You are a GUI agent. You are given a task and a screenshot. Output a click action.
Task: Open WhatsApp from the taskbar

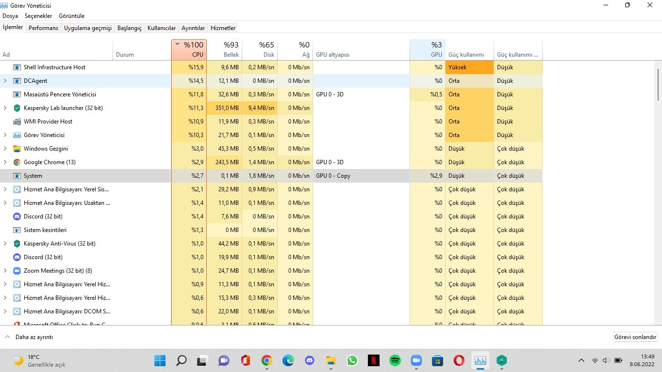352,360
